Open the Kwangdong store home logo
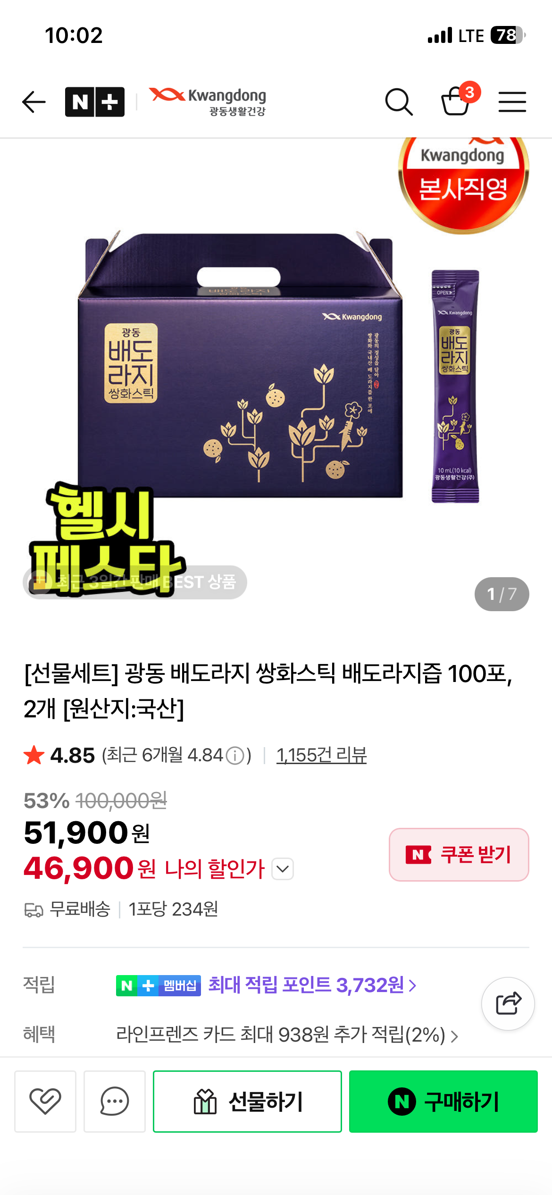 208,101
